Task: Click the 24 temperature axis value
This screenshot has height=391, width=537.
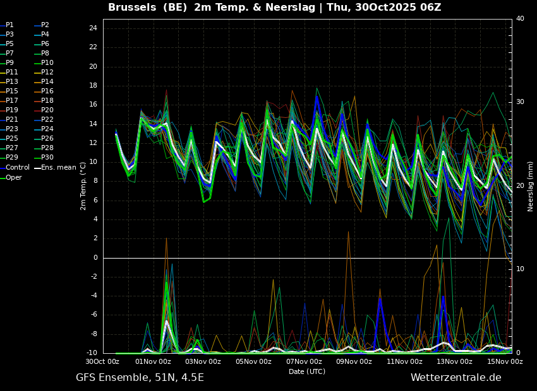Action: (x=93, y=28)
